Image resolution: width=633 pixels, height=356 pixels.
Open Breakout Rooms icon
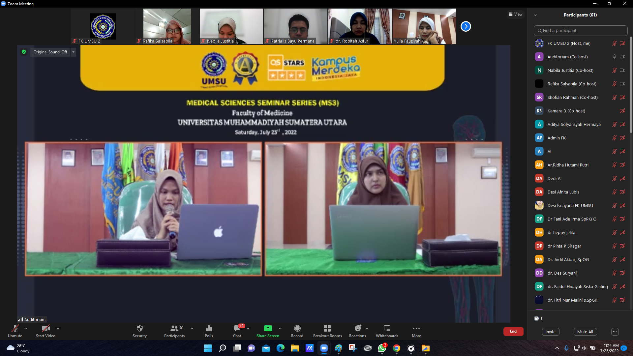pyautogui.click(x=327, y=328)
